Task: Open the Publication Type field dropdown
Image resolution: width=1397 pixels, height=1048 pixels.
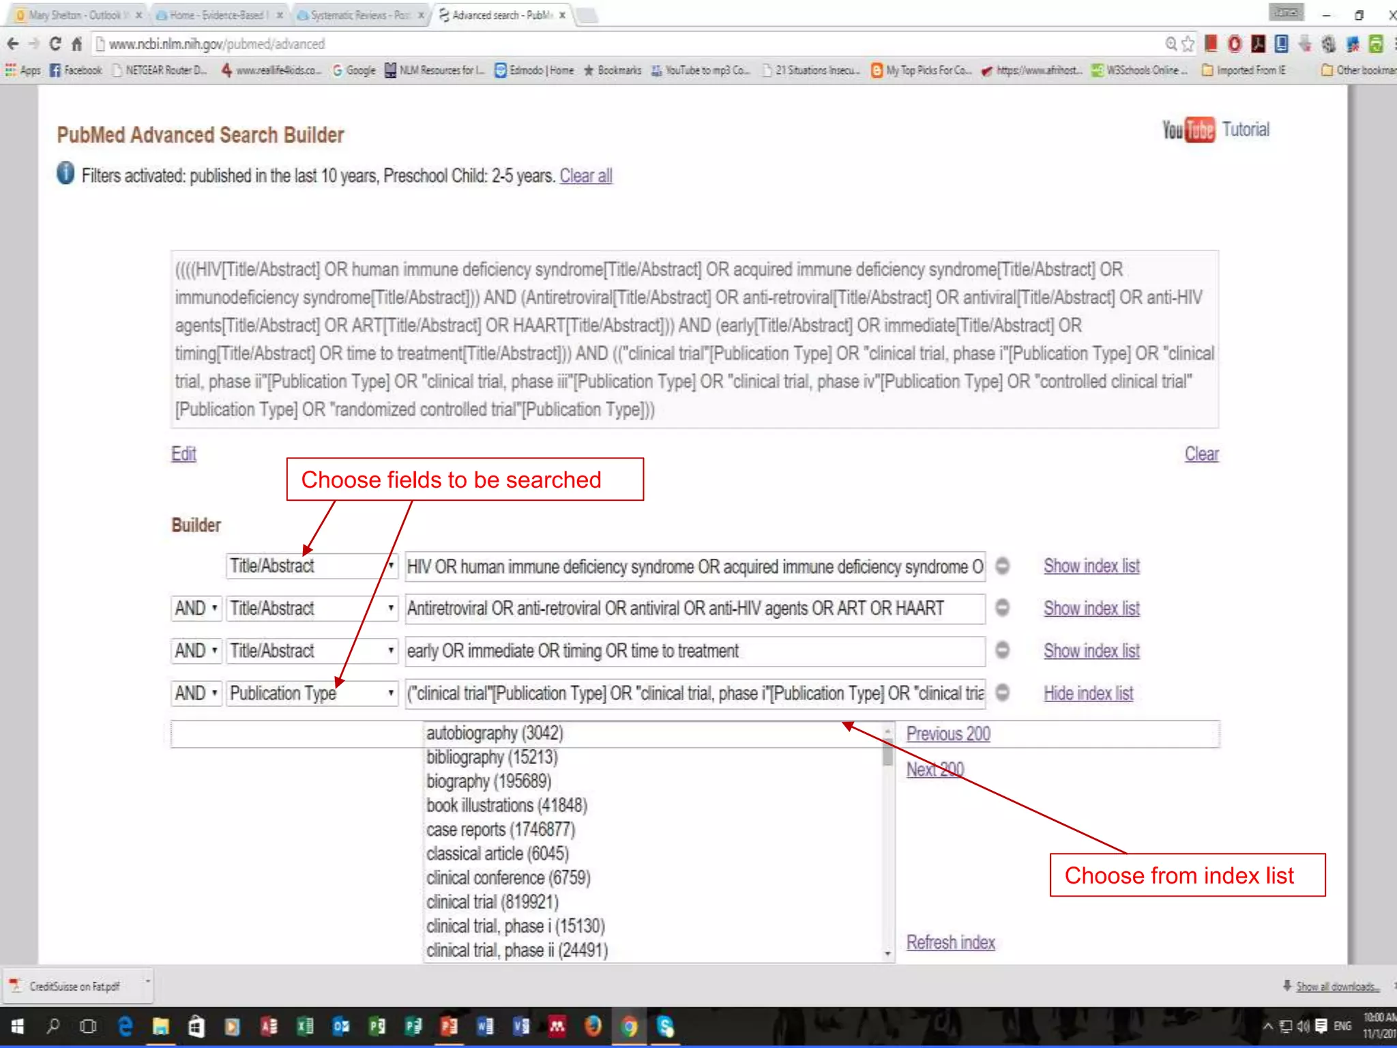Action: (x=312, y=693)
